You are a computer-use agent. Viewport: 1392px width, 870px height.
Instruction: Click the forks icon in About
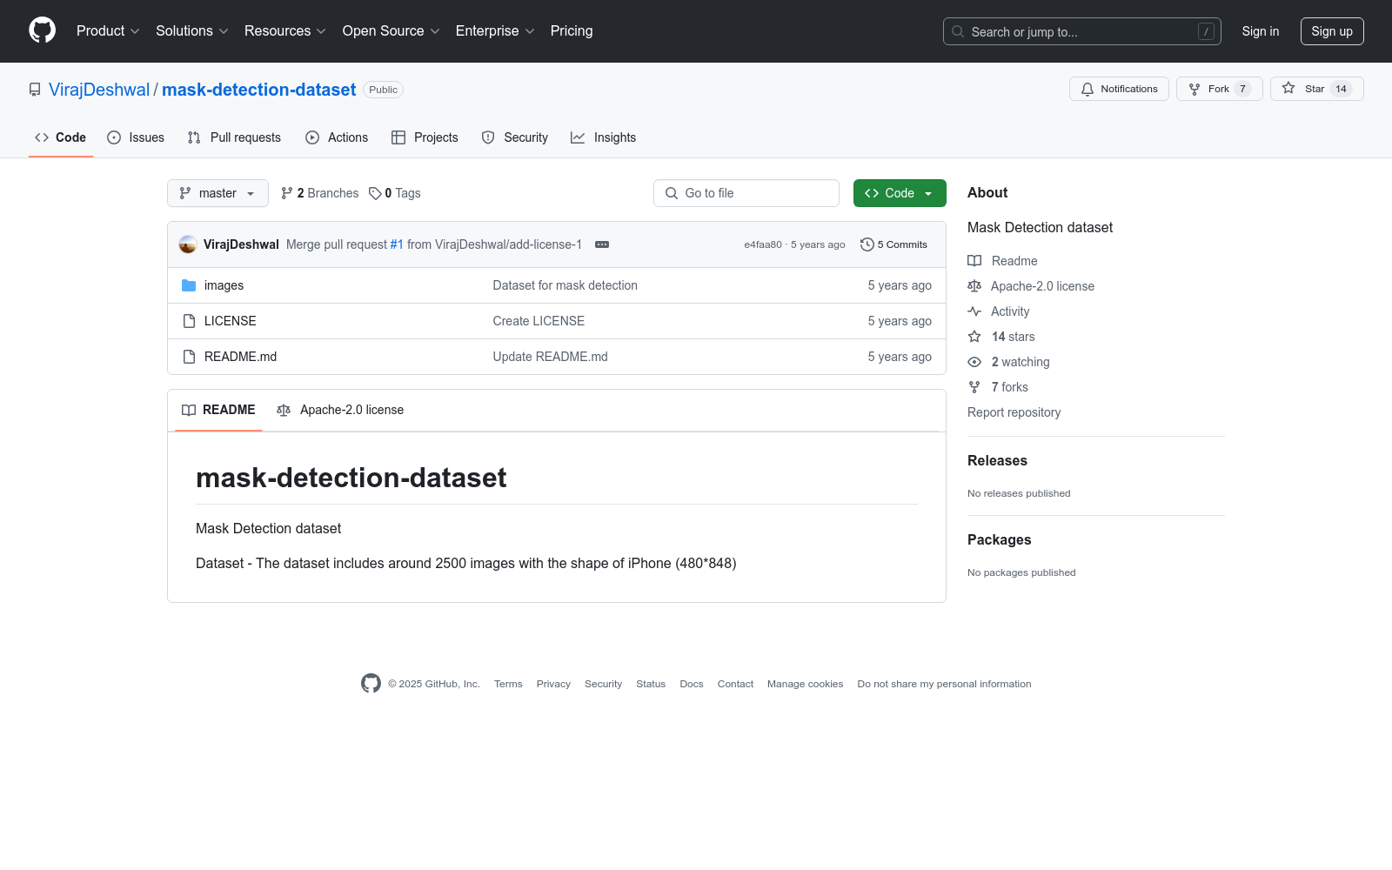pos(974,387)
